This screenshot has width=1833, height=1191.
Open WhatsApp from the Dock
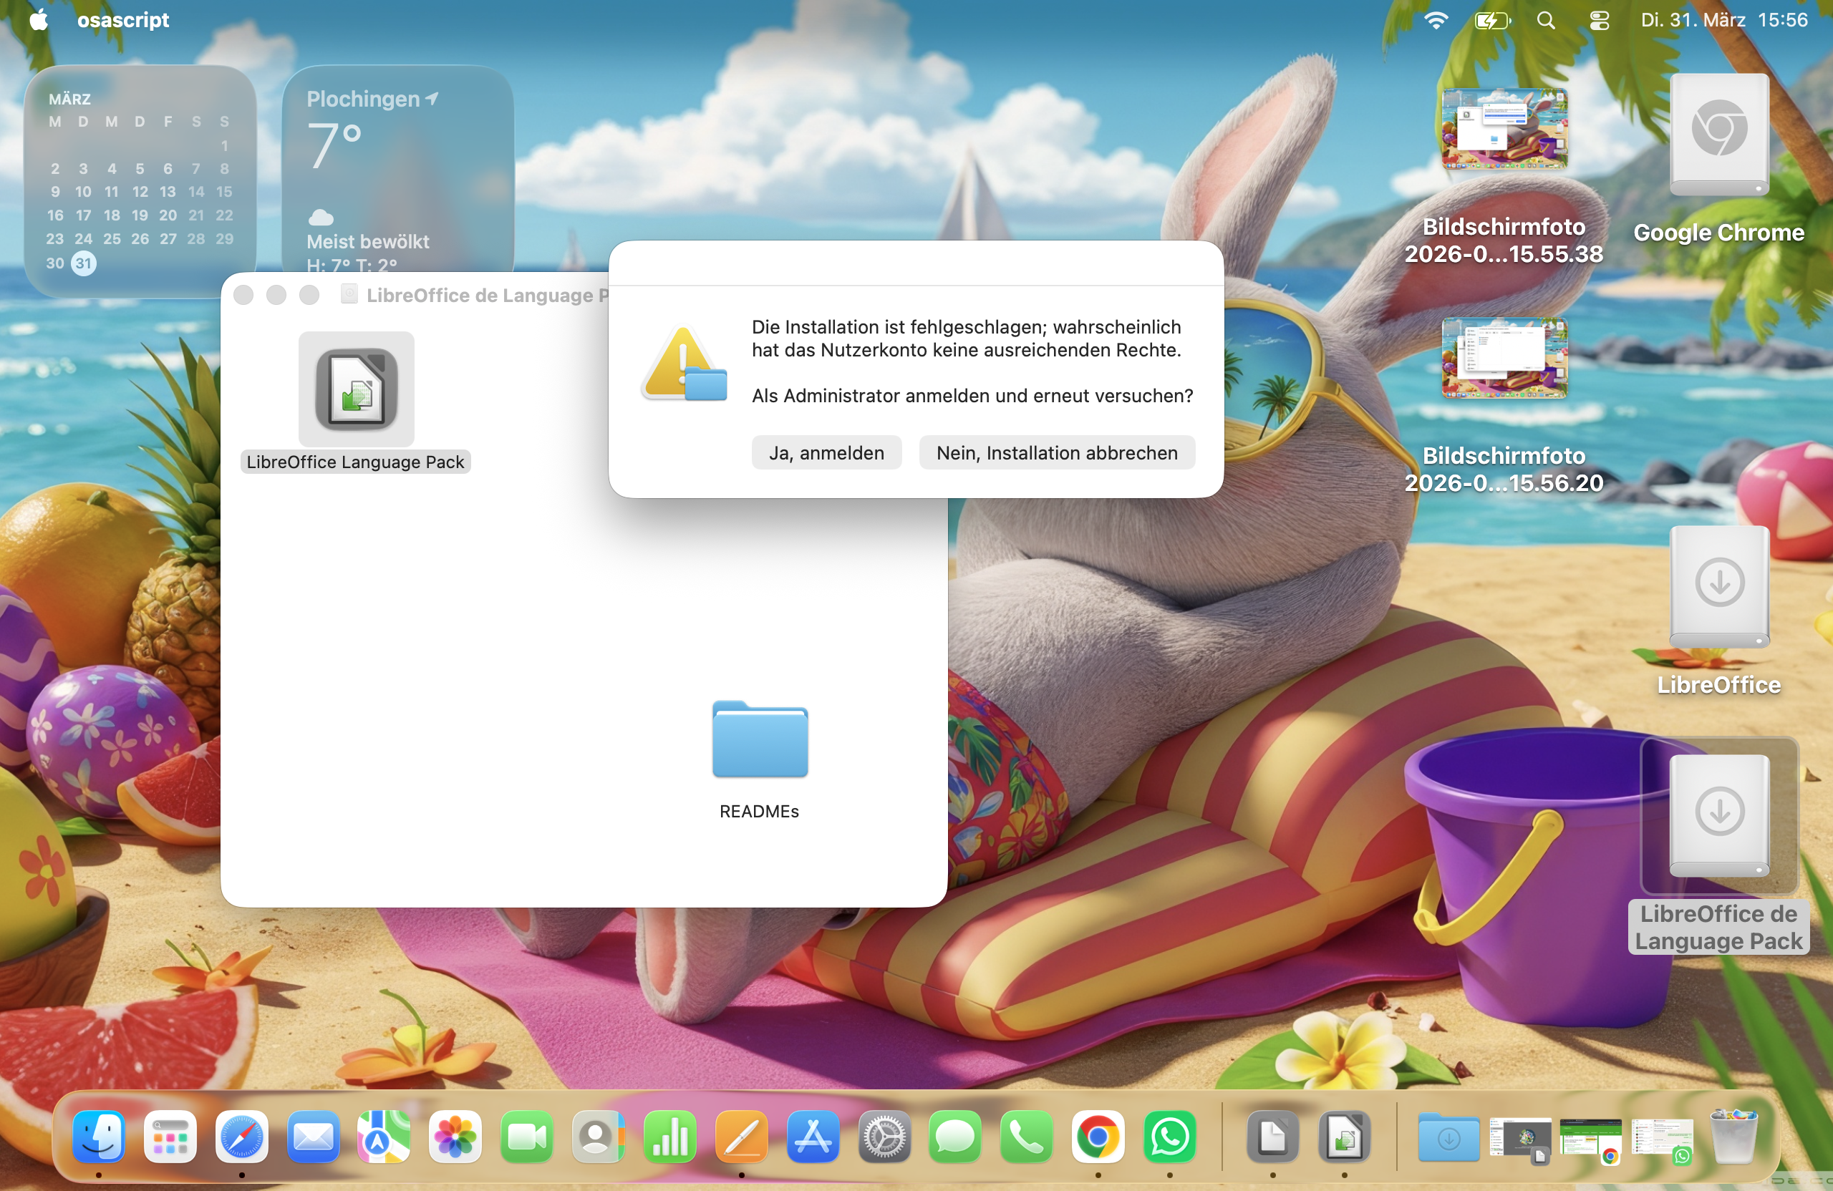(1169, 1137)
